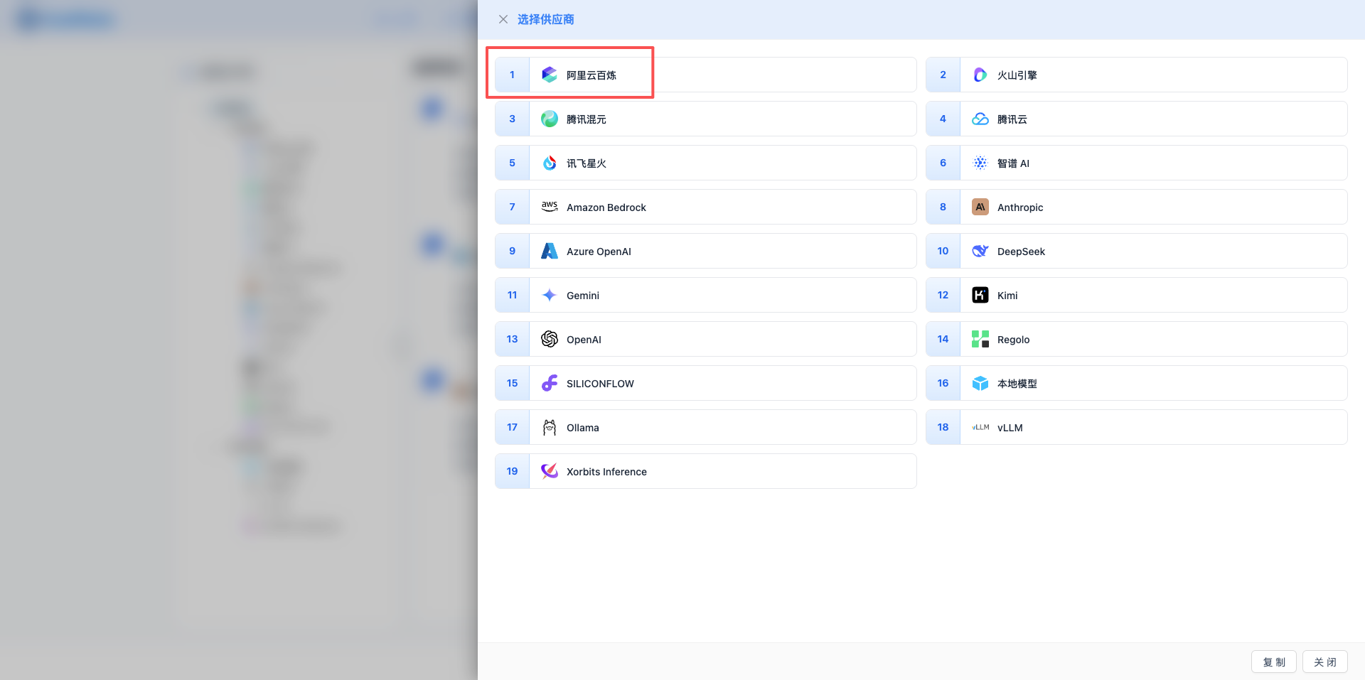
Task: Pick the Regolo provider entry
Action: click(x=1135, y=339)
